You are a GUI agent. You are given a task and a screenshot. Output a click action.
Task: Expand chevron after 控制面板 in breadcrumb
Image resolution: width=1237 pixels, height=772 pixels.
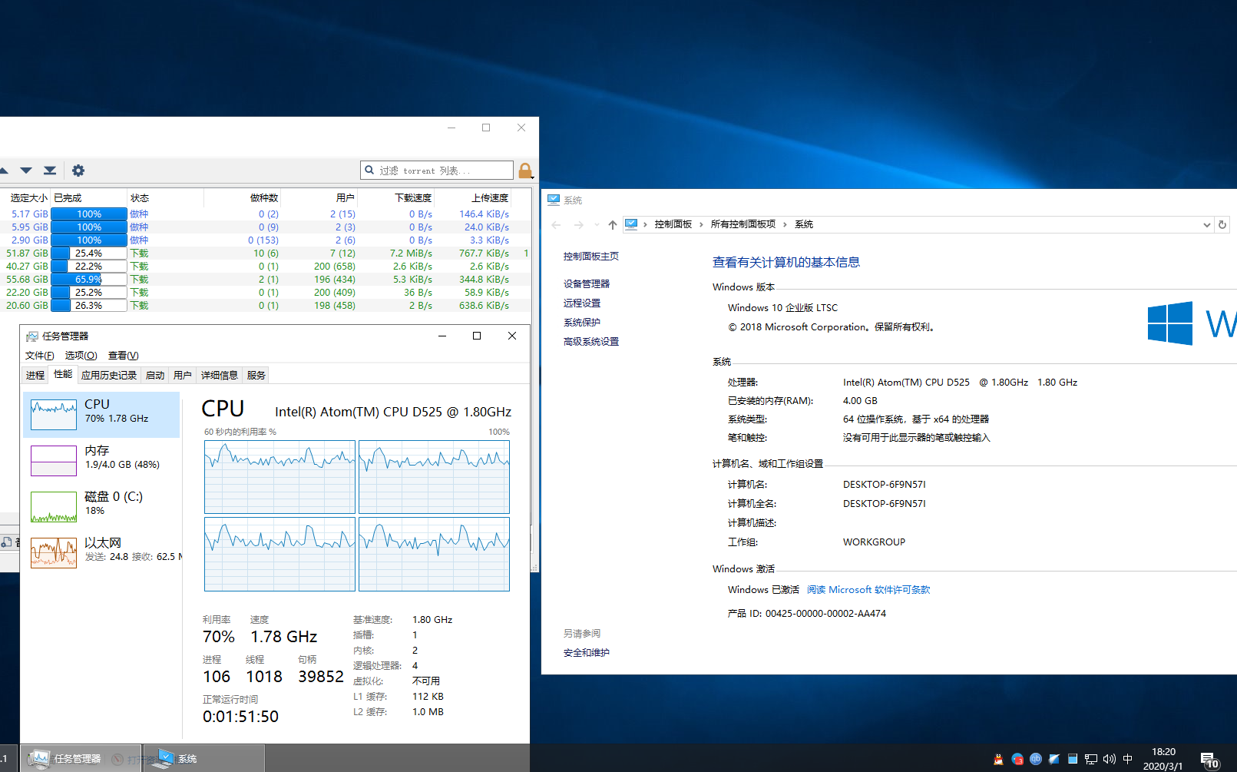[x=701, y=224]
